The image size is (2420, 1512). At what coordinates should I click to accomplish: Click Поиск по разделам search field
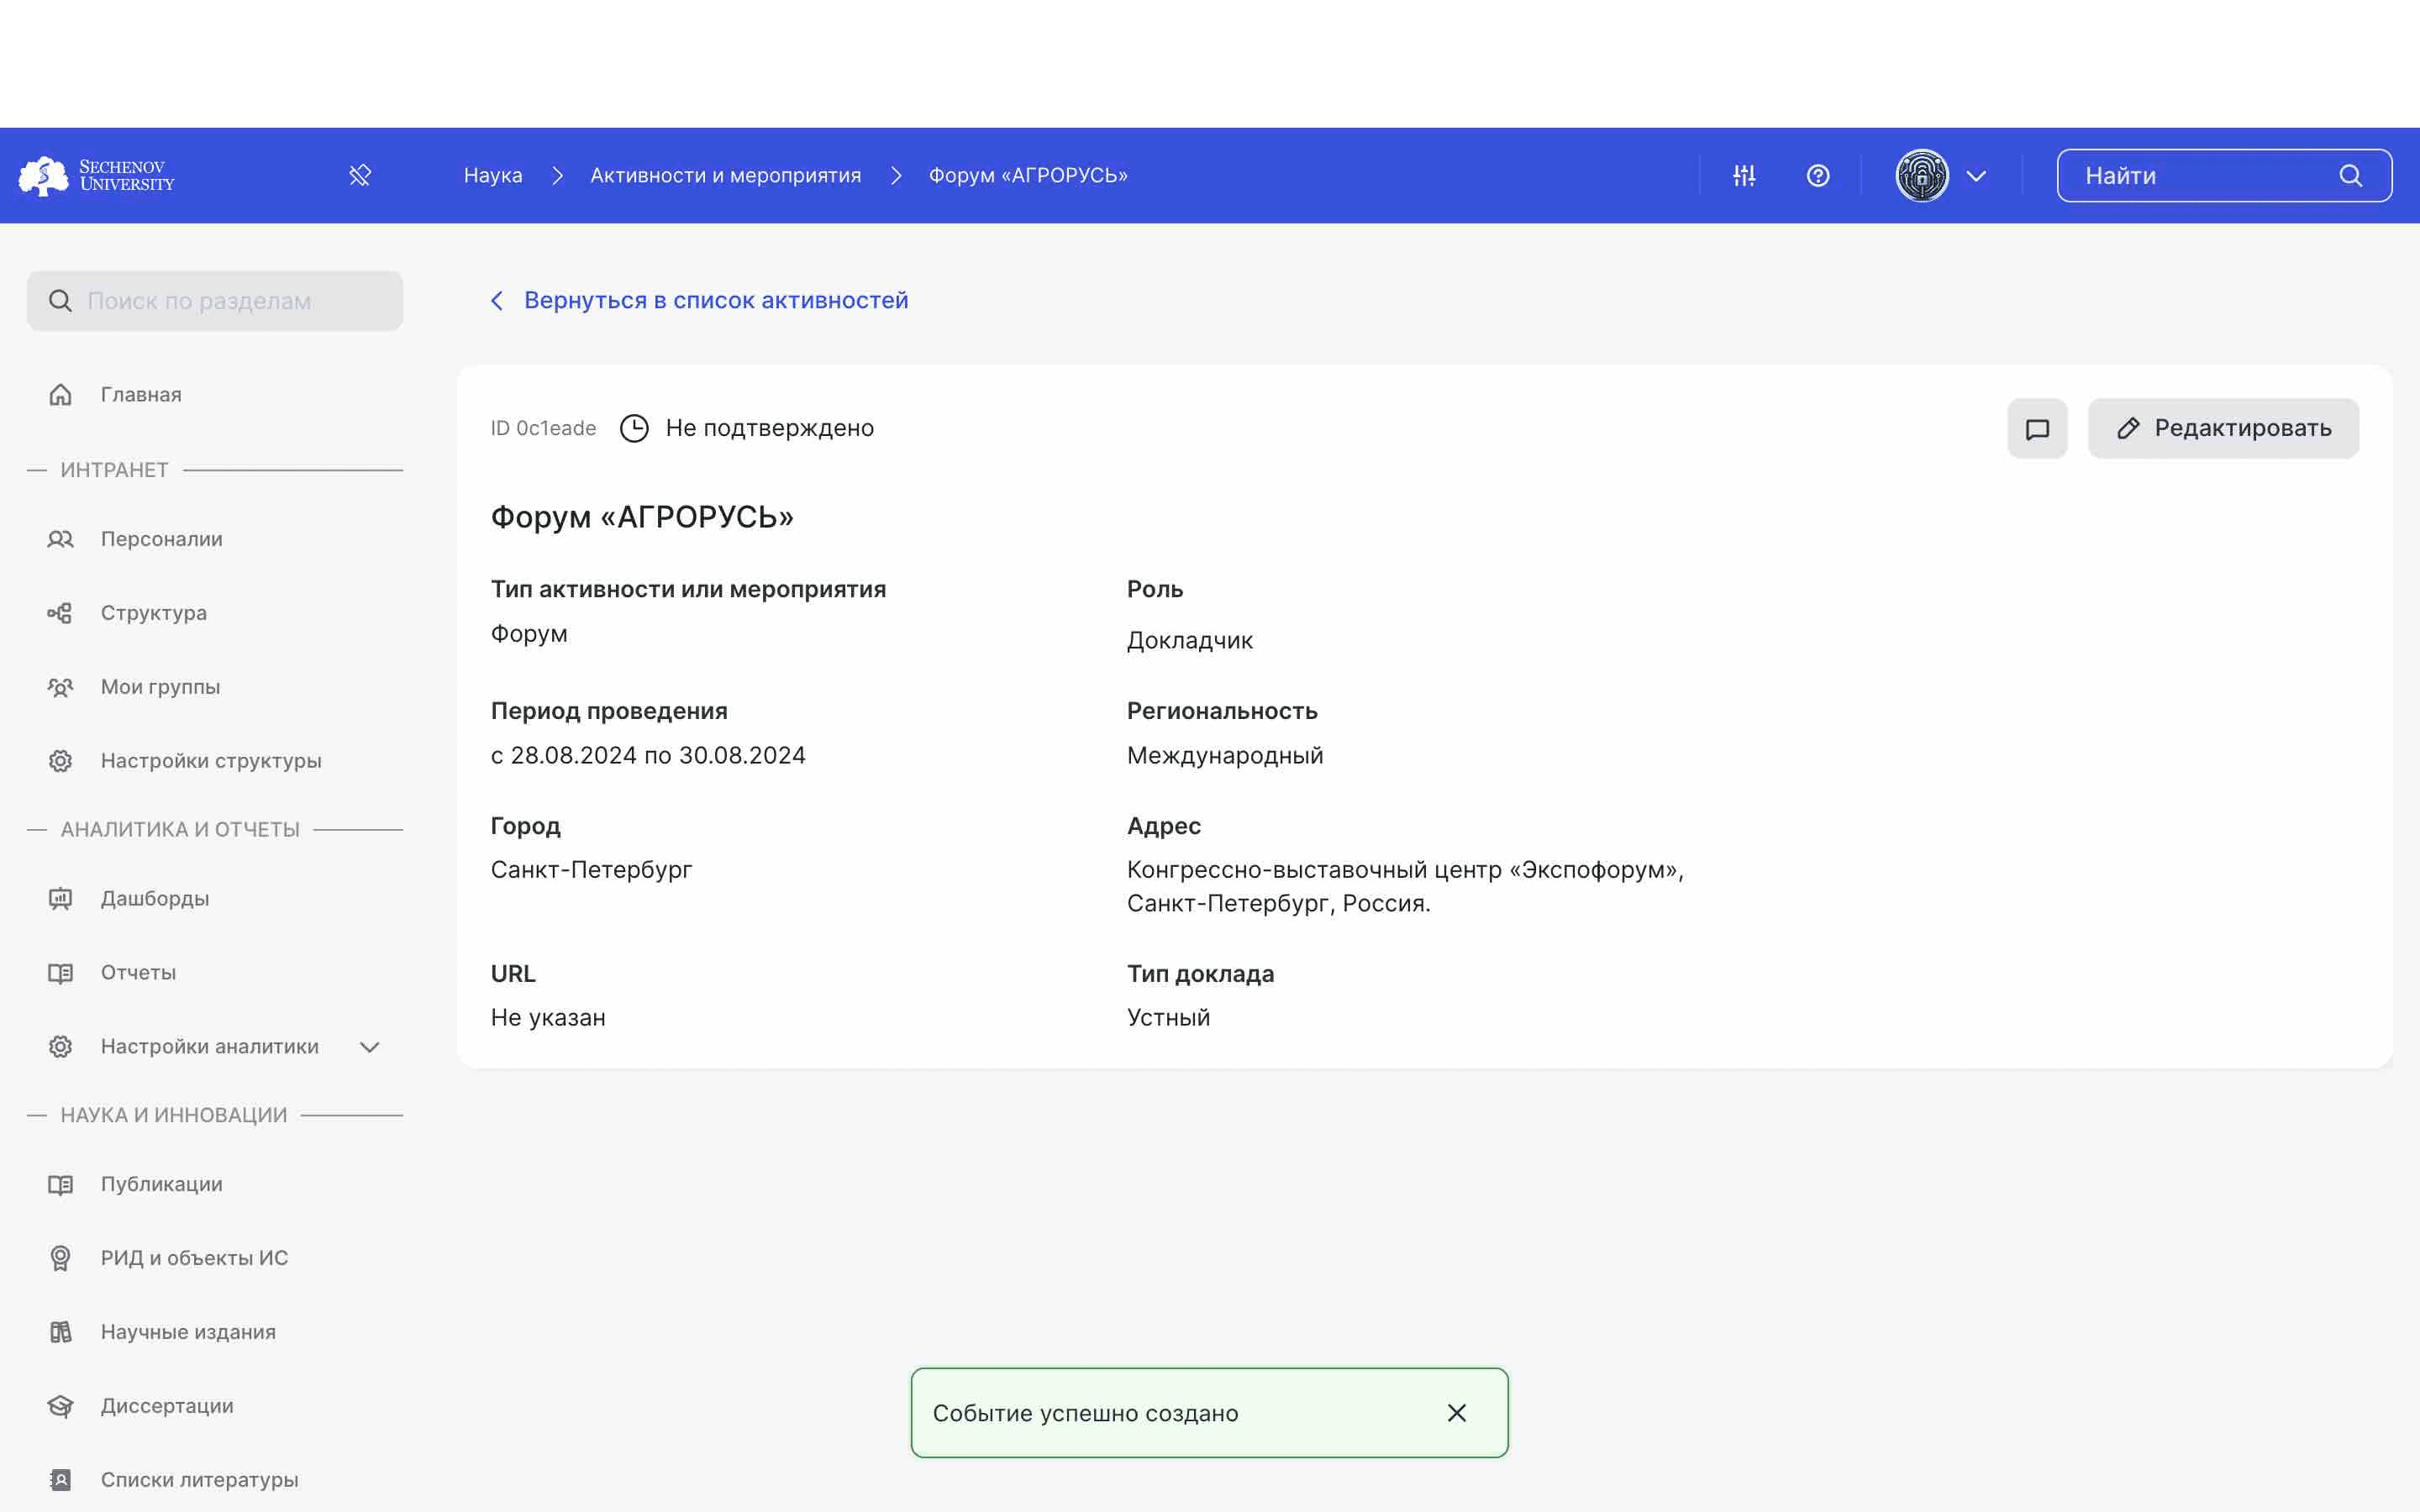215,301
